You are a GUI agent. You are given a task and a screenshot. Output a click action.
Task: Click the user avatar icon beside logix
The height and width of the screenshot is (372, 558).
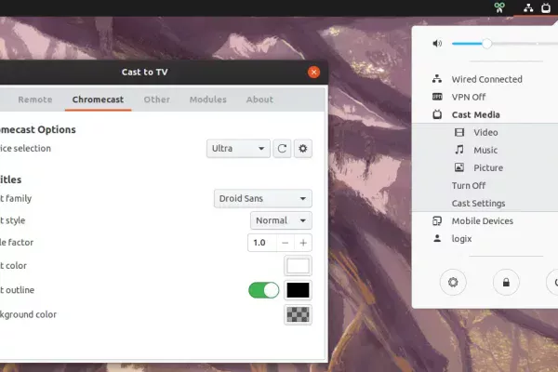point(437,238)
